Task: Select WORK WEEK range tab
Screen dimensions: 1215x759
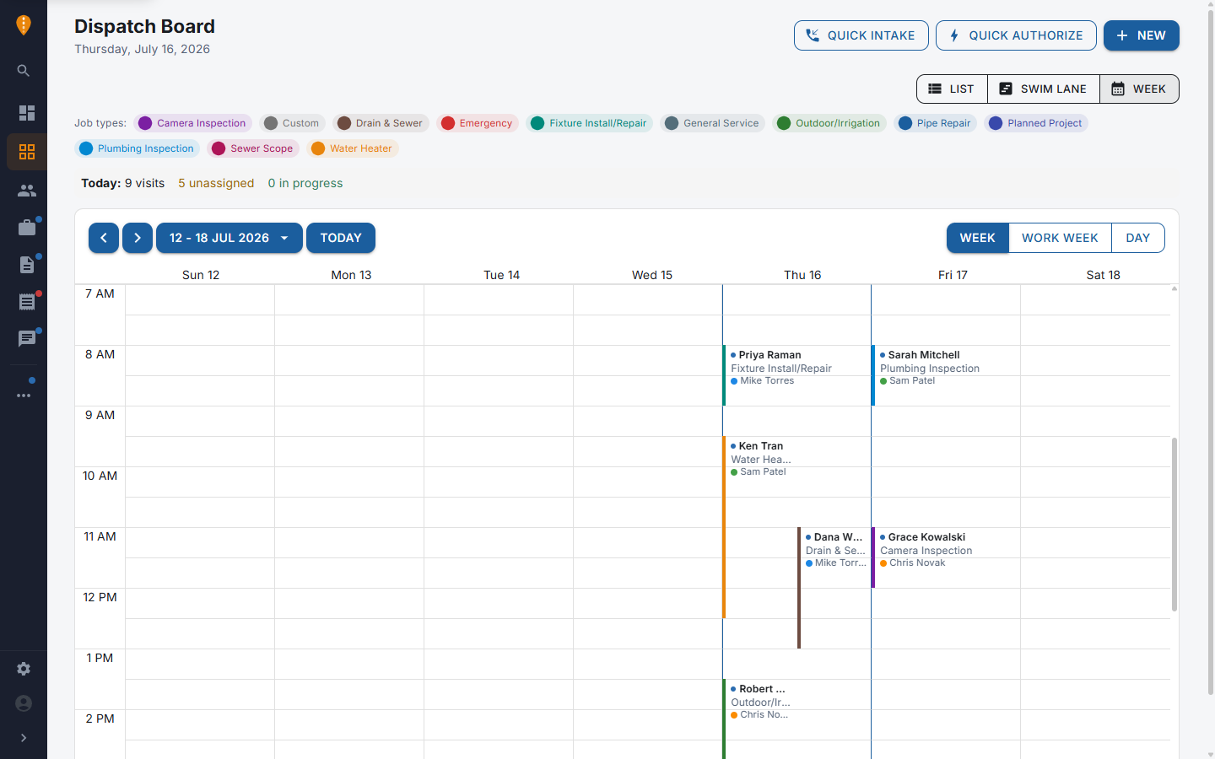Action: point(1061,238)
